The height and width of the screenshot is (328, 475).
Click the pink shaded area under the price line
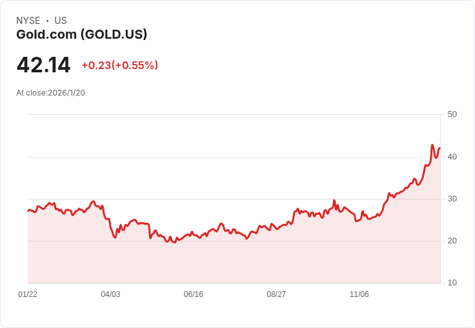[x=232, y=265]
